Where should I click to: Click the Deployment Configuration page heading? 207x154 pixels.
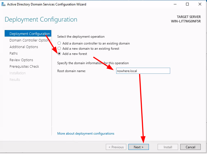click(x=41, y=20)
